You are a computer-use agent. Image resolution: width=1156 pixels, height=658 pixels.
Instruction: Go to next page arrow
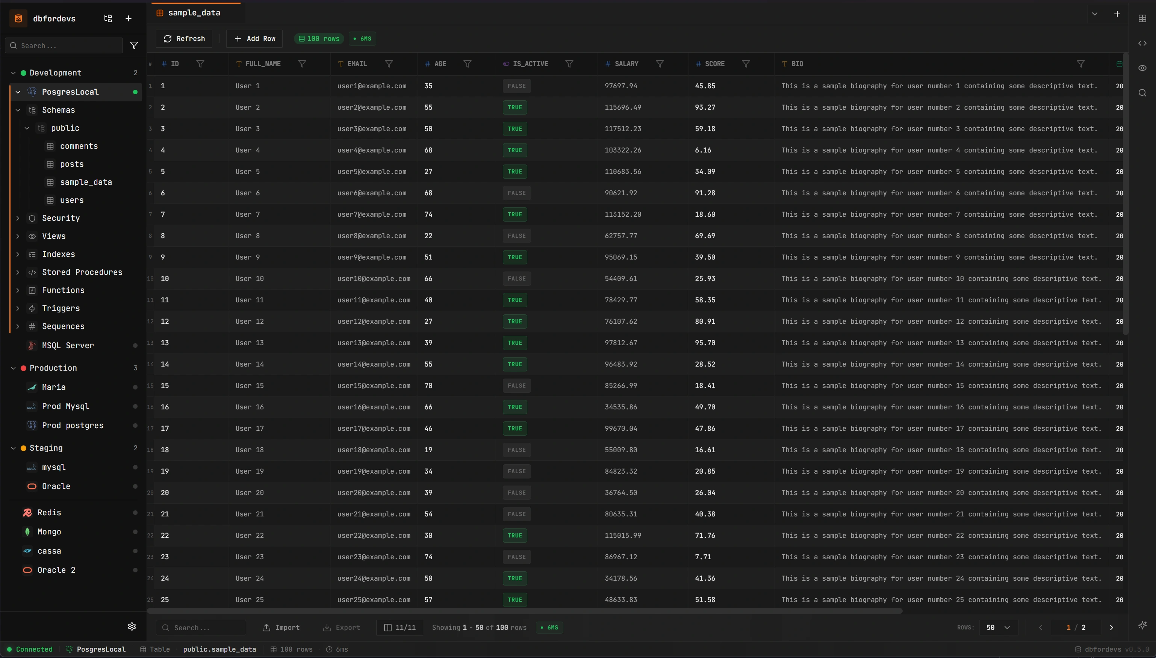1111,627
